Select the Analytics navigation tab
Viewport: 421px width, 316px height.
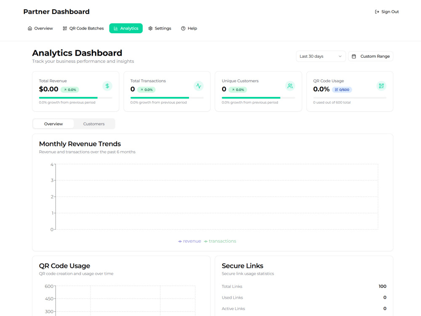[x=126, y=29]
